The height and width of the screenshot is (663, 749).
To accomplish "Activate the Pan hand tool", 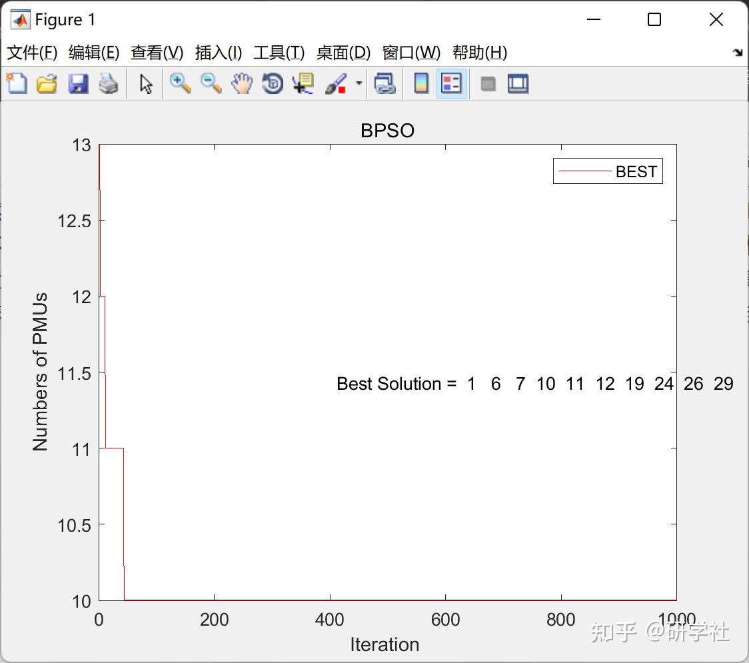I will [x=242, y=83].
